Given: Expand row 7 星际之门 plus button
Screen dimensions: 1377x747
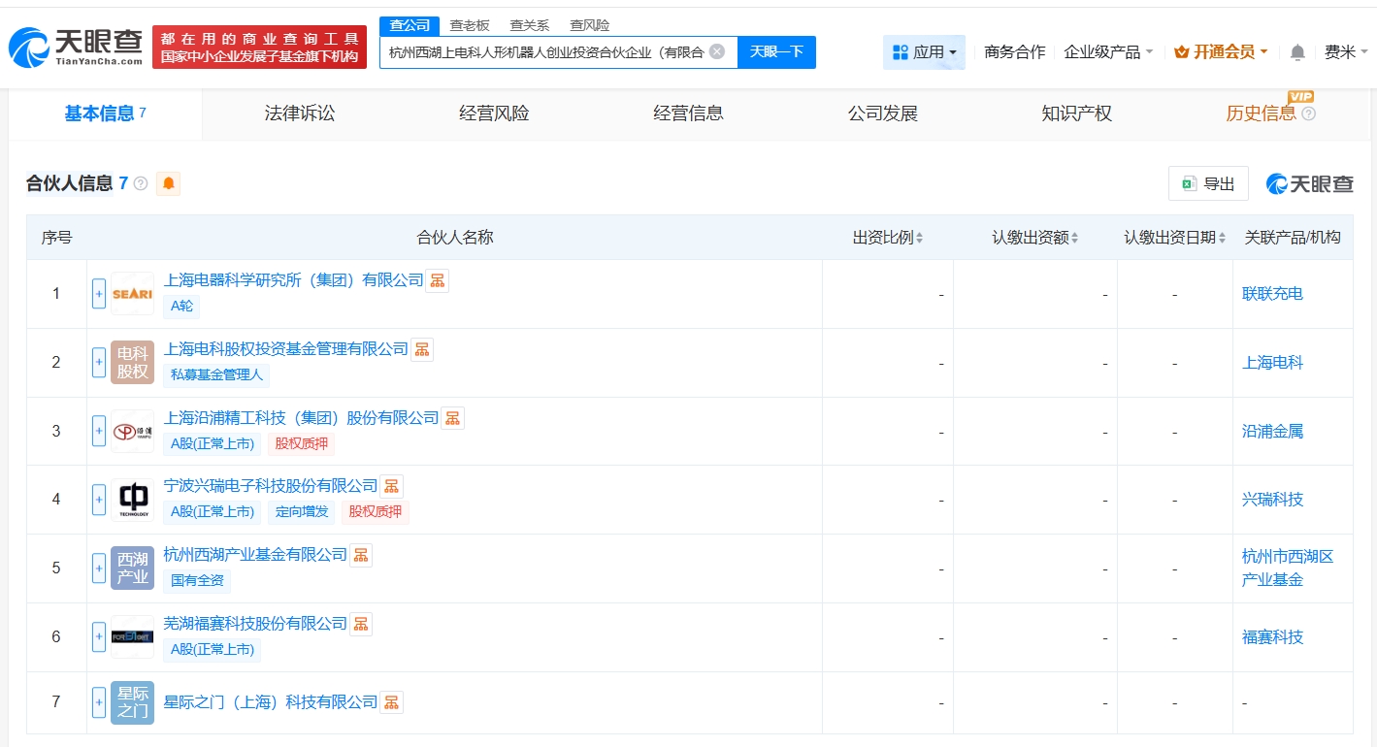Looking at the screenshot, I should [99, 702].
